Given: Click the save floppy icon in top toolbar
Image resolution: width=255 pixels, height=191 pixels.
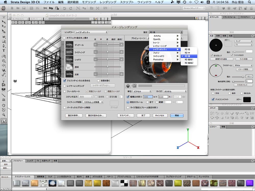Looking at the screenshot, I should [x=24, y=8].
